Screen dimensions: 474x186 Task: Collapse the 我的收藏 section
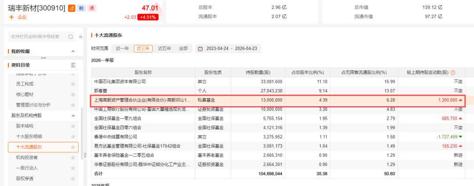73,52
